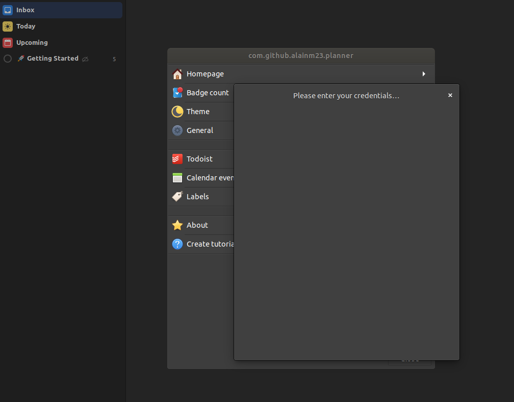Click the gear icon for General
The image size is (514, 402).
click(177, 130)
